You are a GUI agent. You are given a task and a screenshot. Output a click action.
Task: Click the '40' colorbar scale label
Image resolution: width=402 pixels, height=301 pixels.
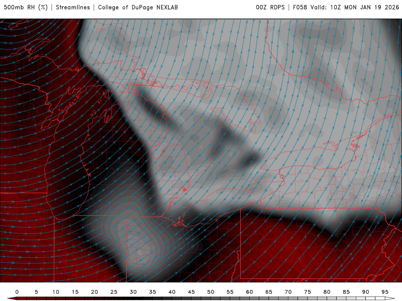(x=172, y=292)
